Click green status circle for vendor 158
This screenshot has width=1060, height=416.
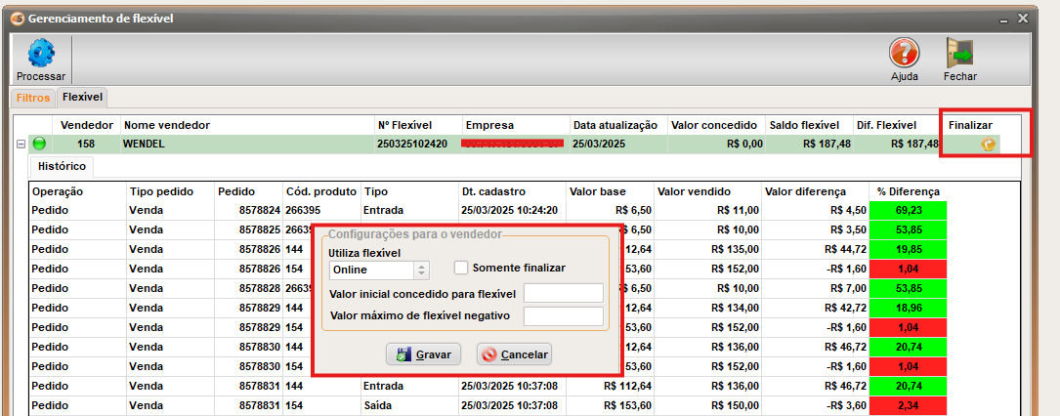[40, 145]
